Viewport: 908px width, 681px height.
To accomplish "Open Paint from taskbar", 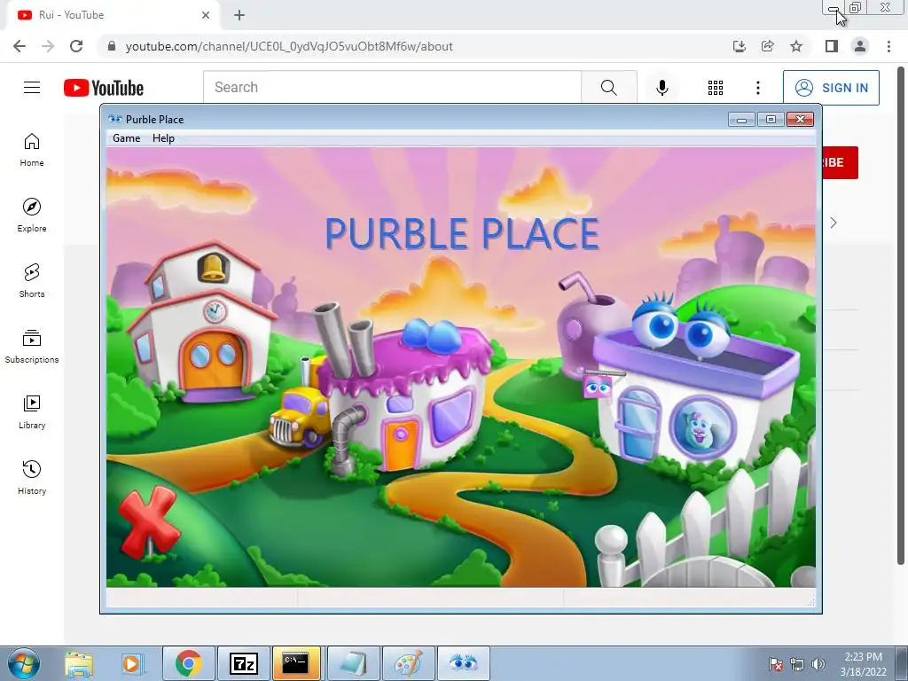I will point(408,663).
